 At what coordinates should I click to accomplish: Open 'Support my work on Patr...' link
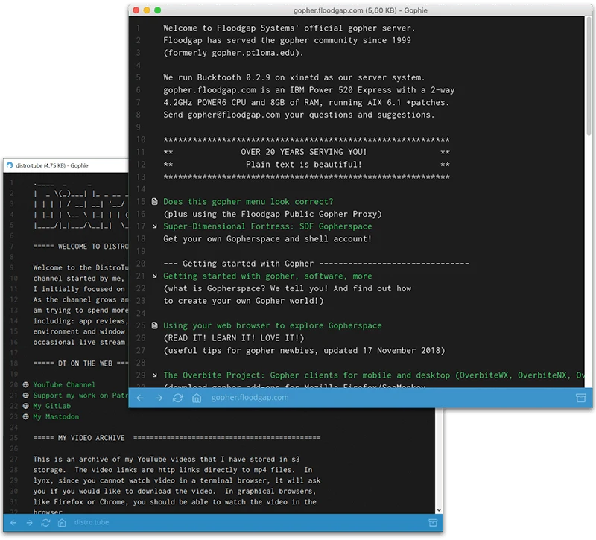(x=80, y=396)
